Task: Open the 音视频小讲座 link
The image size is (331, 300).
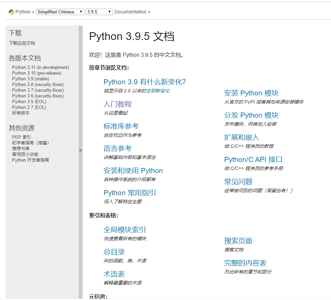Action: tap(25, 154)
